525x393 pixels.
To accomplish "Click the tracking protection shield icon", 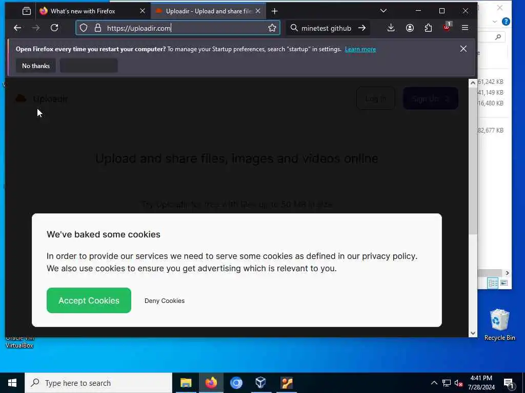I will pos(84,28).
